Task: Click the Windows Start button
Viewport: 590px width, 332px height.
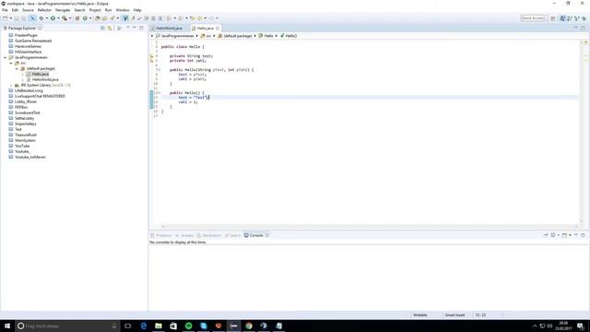Action: click(7, 326)
